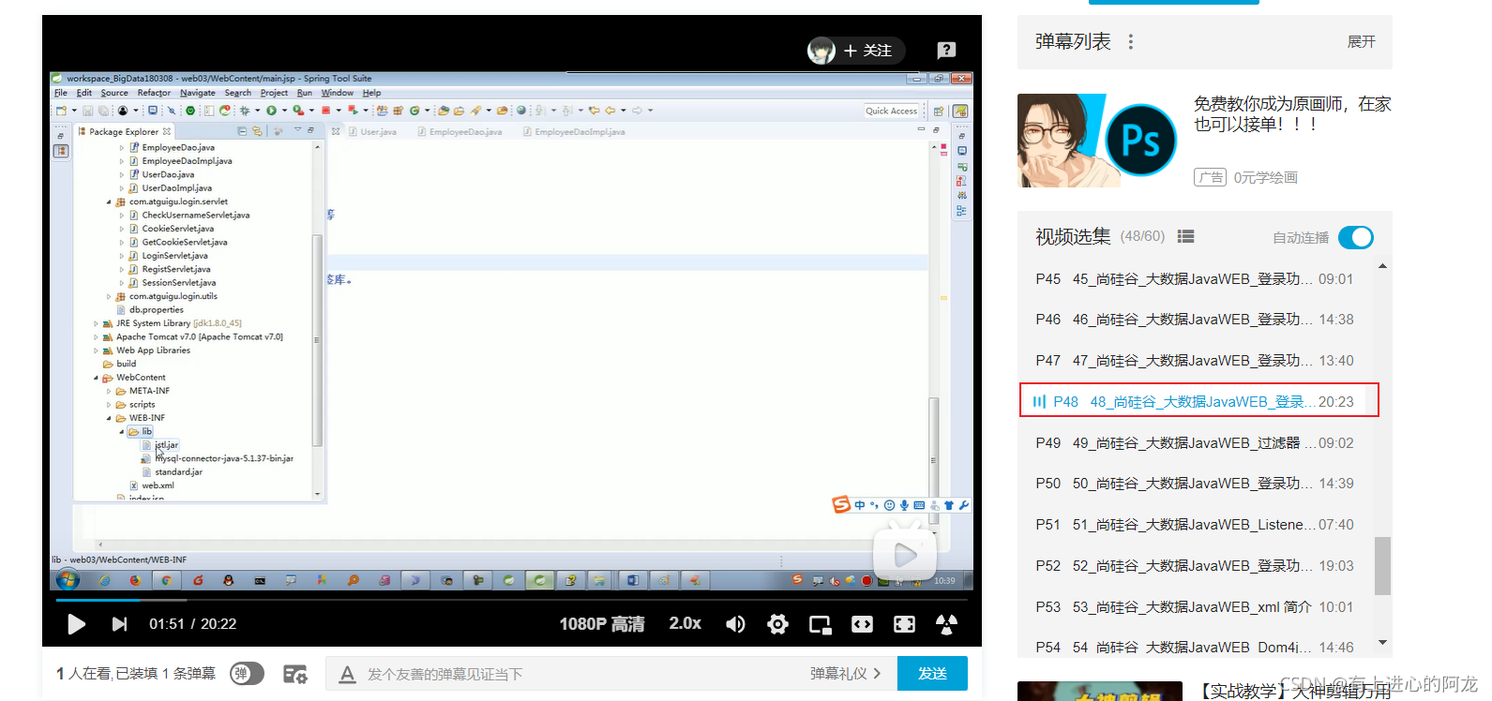Collapse the WEB-INF folder

(109, 419)
